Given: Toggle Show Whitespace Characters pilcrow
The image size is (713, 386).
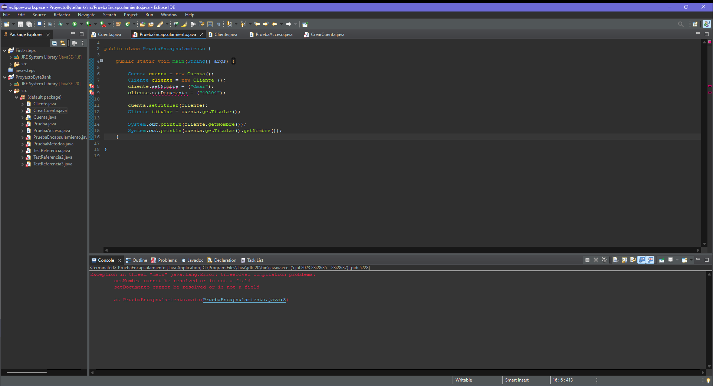Looking at the screenshot, I should 218,24.
